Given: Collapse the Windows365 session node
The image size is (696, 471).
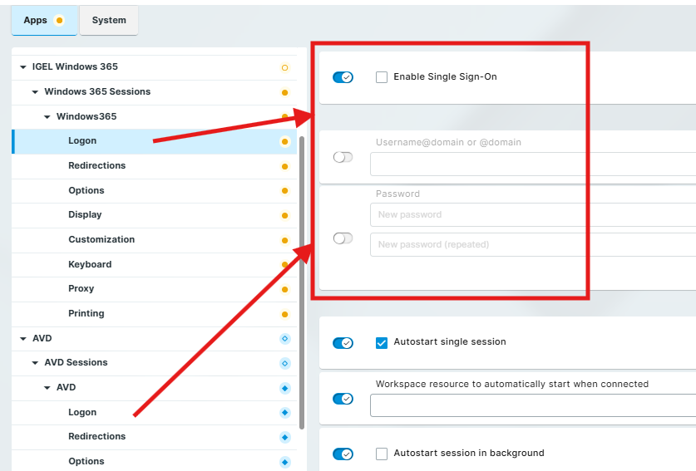Looking at the screenshot, I should 47,117.
